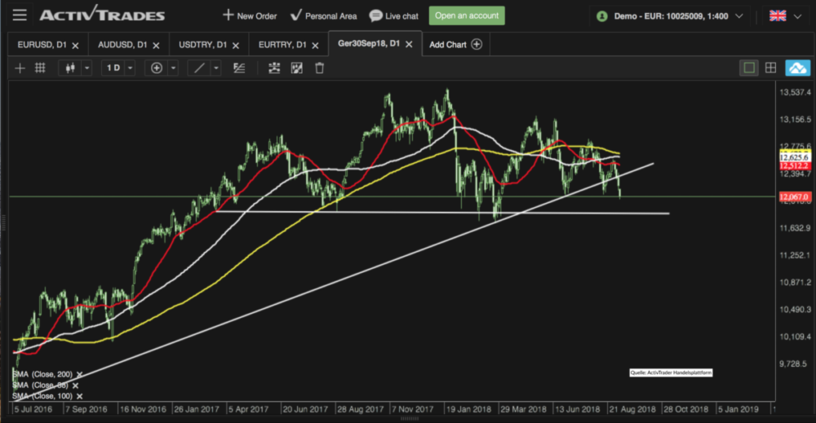
Task: Click the 5 Jul 2016 date label
Action: point(33,409)
